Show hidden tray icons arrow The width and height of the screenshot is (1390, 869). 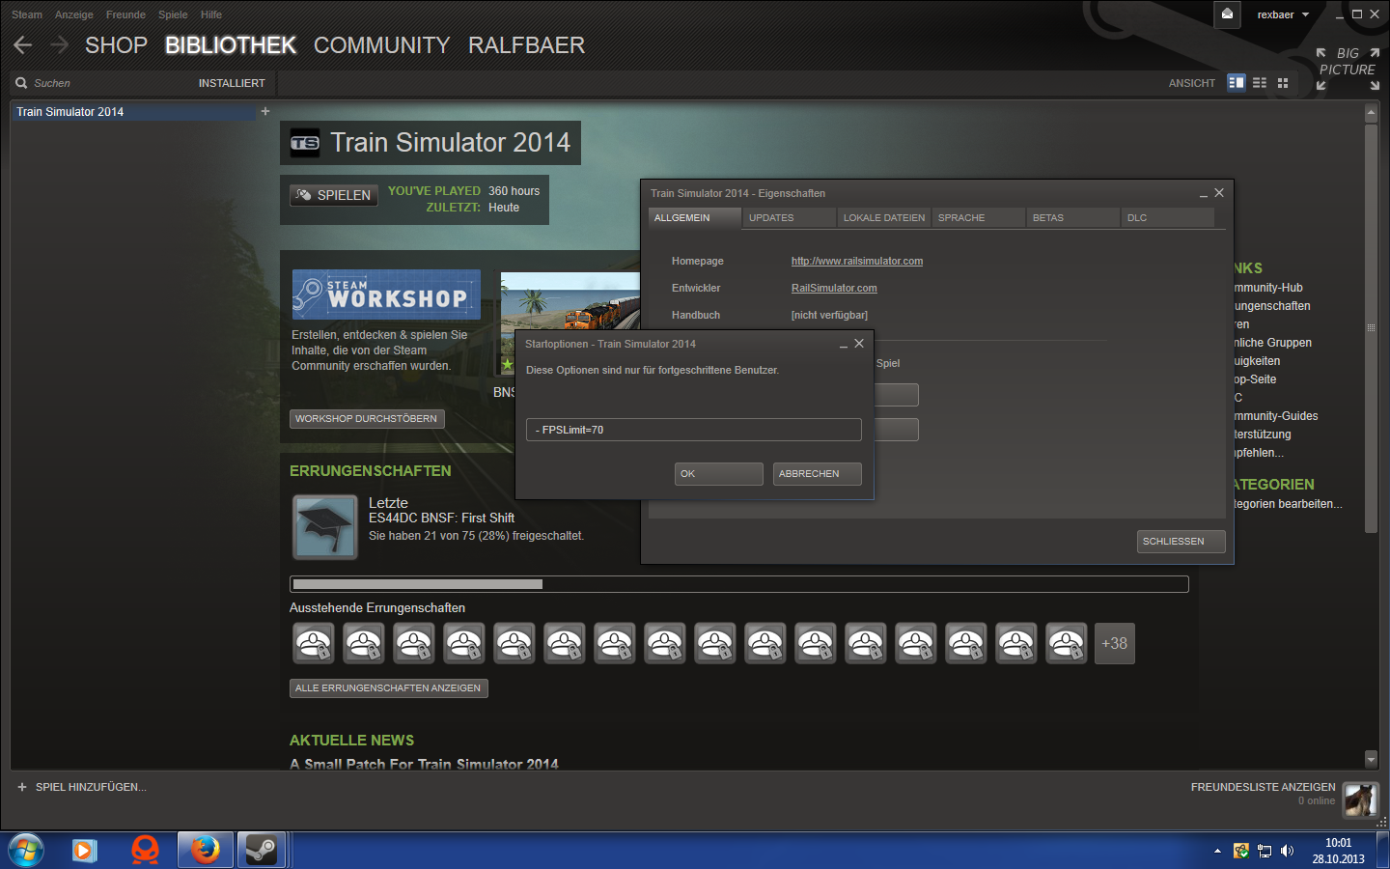tap(1217, 851)
